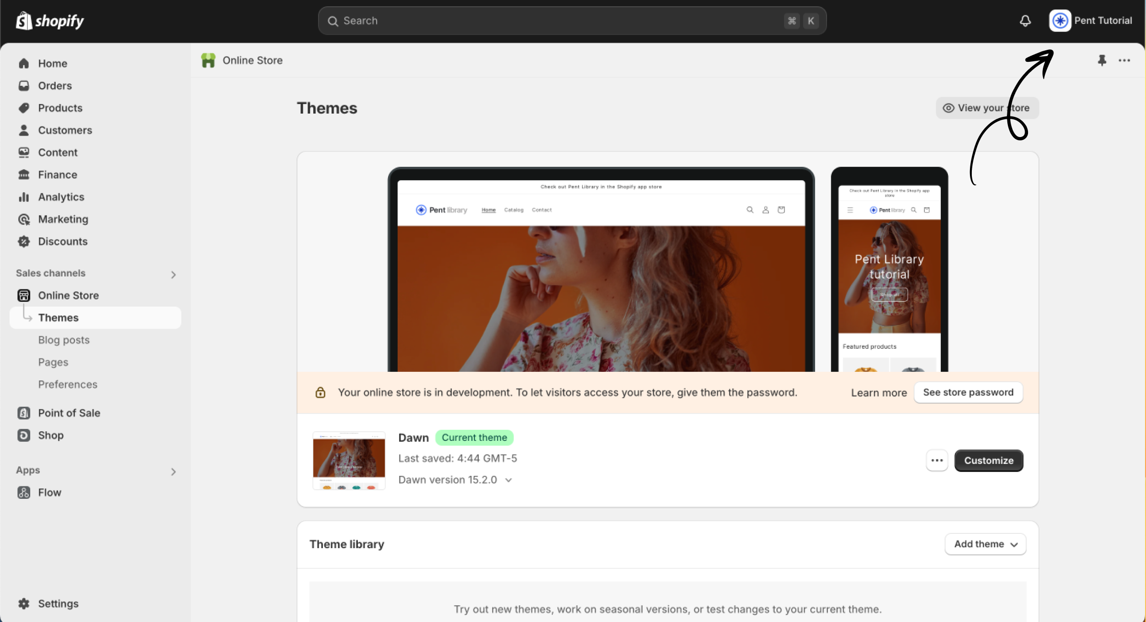Click the Home house icon in sidebar
Viewport: 1146px width, 622px height.
tap(24, 63)
